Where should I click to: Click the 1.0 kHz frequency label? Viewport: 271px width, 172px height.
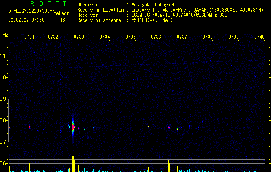click(3, 77)
